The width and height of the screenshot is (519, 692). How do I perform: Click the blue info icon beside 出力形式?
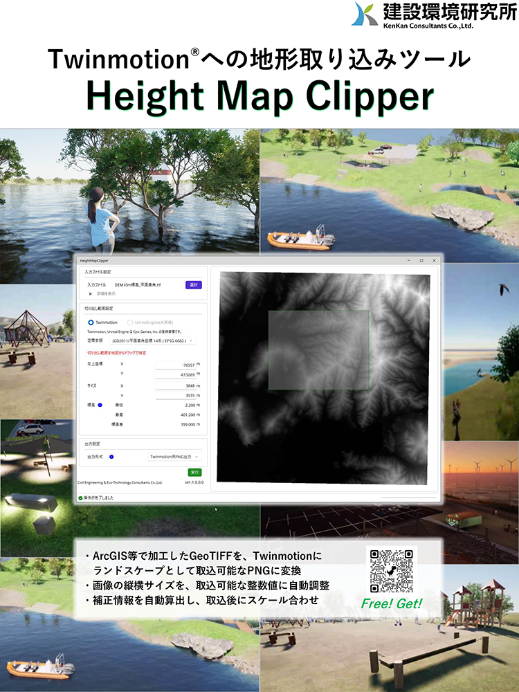coord(111,457)
